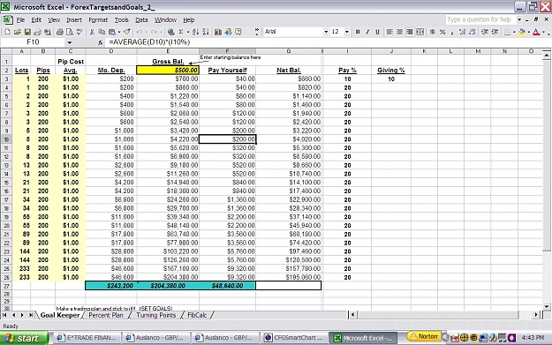Cut selection with the scissors icon

(92, 32)
